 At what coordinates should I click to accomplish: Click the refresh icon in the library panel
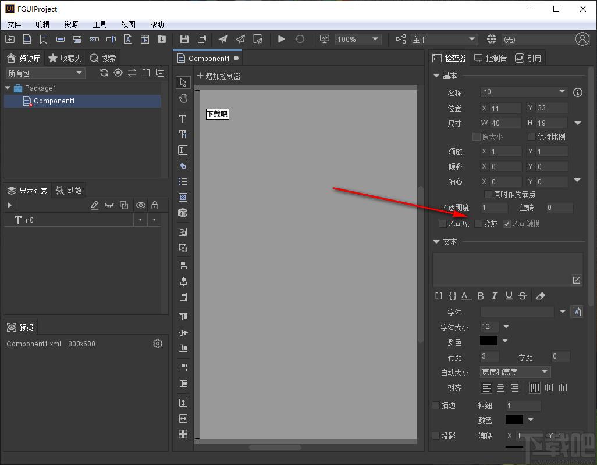point(104,73)
